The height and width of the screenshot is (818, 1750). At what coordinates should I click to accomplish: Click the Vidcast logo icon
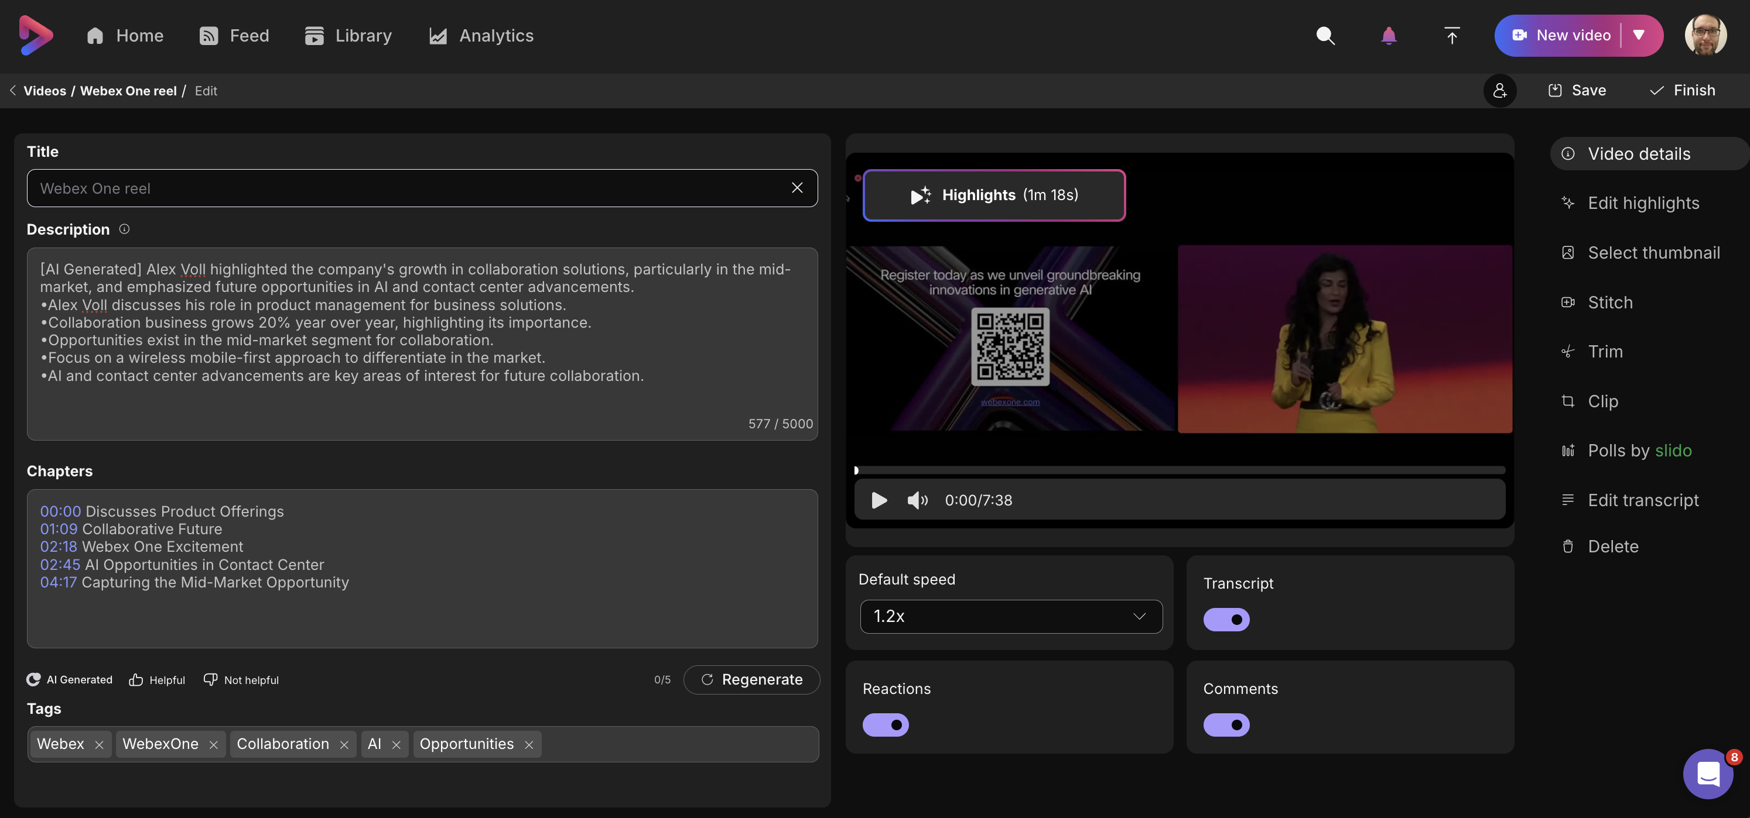35,35
